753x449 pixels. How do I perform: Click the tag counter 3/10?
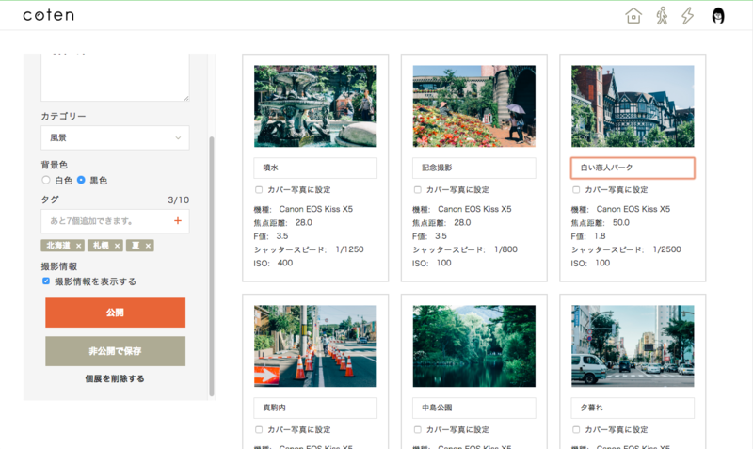coord(178,200)
